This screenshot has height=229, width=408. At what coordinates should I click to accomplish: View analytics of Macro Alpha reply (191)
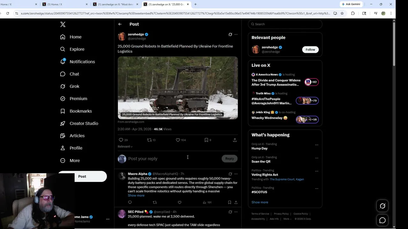[207, 202]
